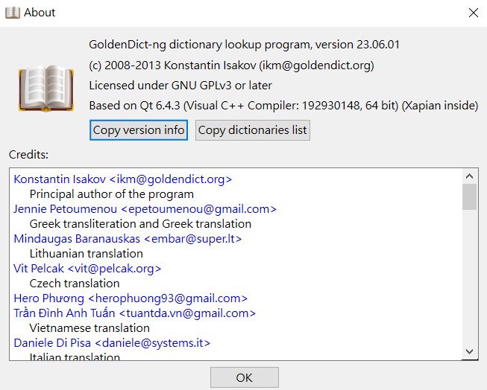Click Copy dictionaries list button

(253, 130)
